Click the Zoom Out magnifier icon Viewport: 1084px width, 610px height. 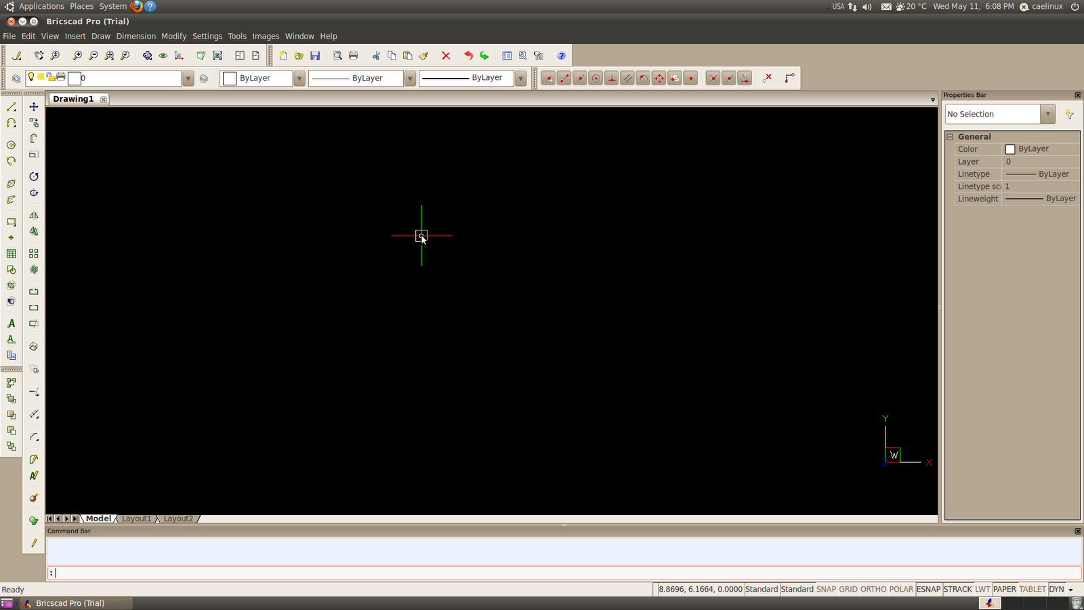[x=93, y=56]
